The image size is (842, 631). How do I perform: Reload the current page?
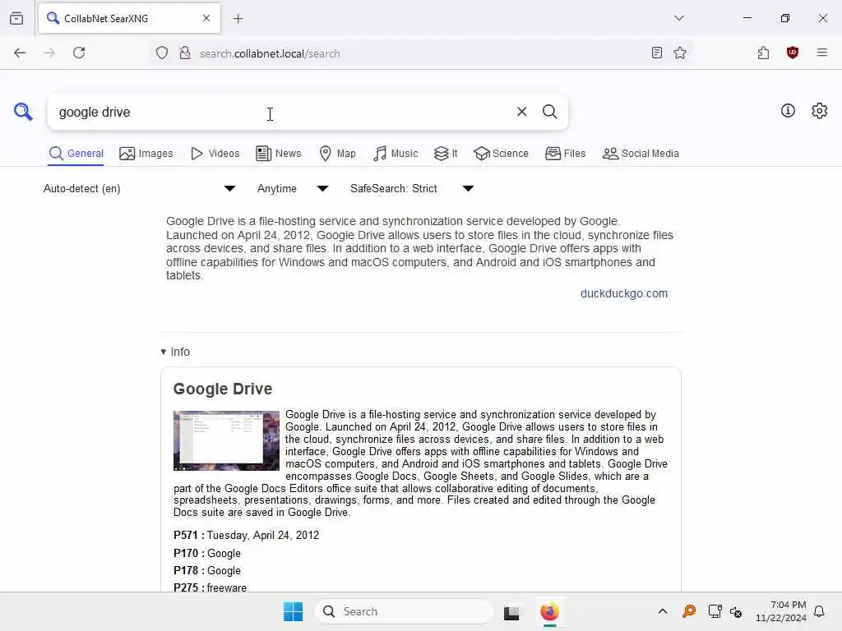[x=79, y=53]
